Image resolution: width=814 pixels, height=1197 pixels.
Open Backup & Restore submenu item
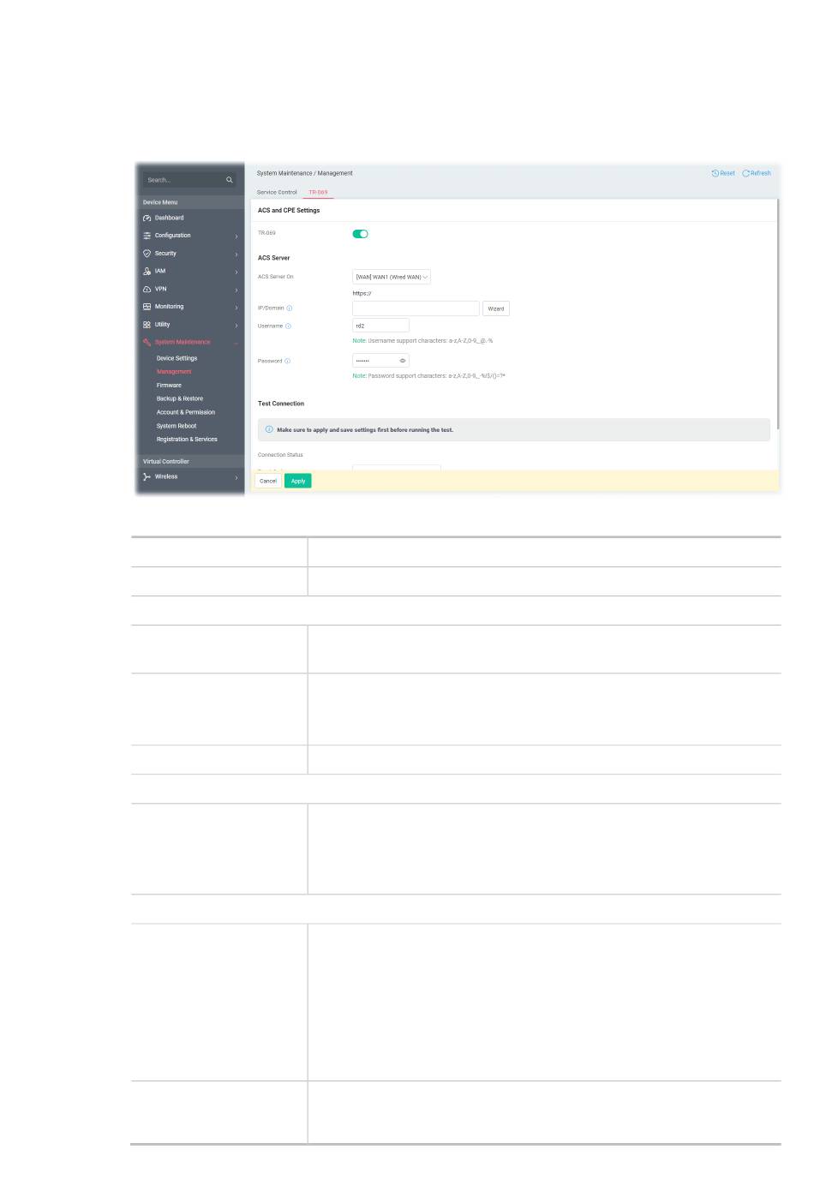(x=180, y=398)
